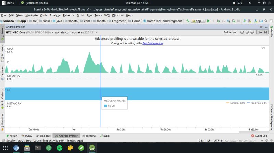This screenshot has height=153, width=274.
Task: Select the HomeTabHomeFragment breadcrumb
Action: click(163, 21)
